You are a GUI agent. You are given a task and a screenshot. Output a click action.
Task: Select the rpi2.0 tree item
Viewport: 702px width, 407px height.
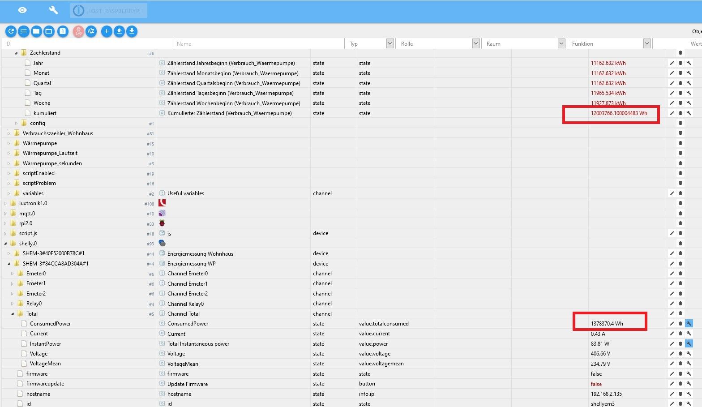click(x=26, y=223)
